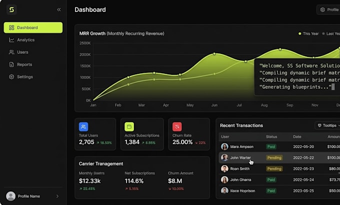Expand the Profile Name chevron

[x=57, y=197]
